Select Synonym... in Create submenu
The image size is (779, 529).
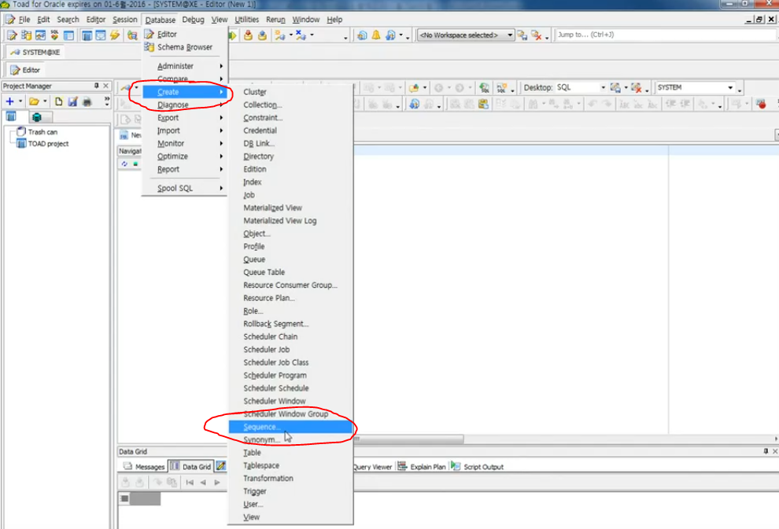(290, 439)
